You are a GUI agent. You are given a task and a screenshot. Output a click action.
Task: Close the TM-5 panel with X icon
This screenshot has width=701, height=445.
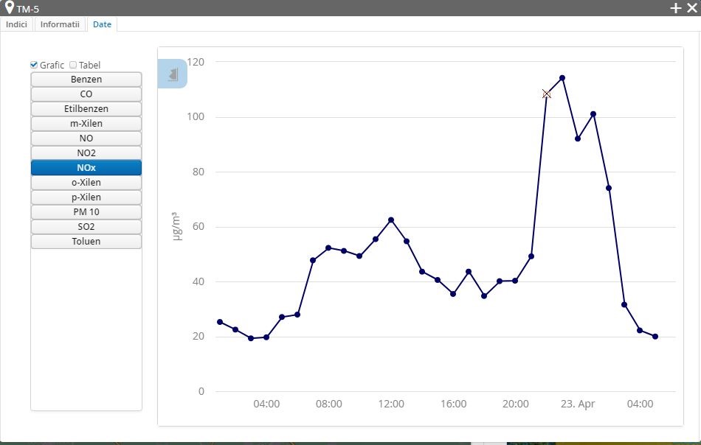pyautogui.click(x=691, y=8)
